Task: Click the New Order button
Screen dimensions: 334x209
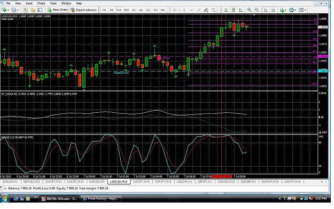Action: coord(58,10)
